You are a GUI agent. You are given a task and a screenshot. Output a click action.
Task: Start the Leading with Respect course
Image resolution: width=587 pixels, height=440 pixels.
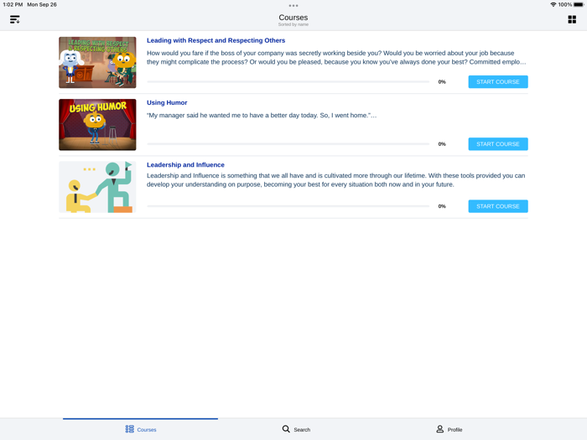tap(498, 82)
